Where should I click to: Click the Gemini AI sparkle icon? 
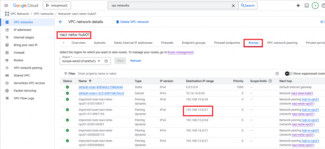click(x=298, y=6)
